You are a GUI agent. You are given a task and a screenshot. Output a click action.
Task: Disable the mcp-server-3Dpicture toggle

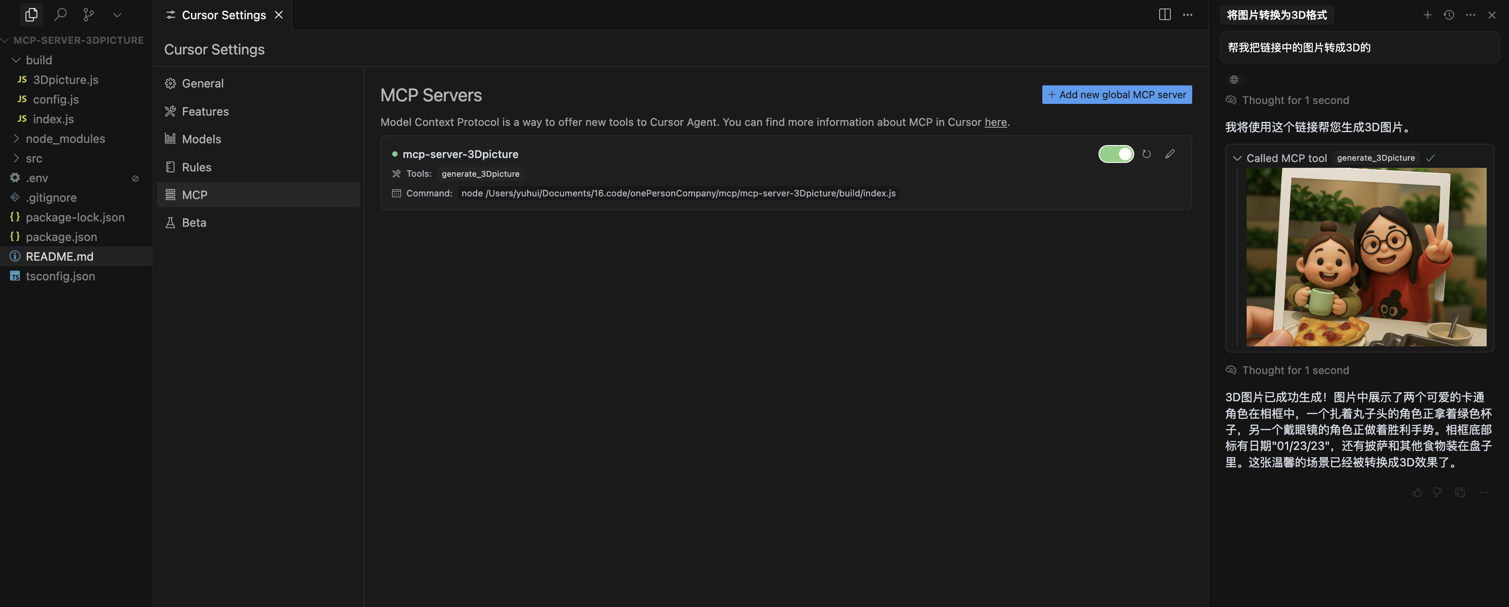click(x=1115, y=154)
